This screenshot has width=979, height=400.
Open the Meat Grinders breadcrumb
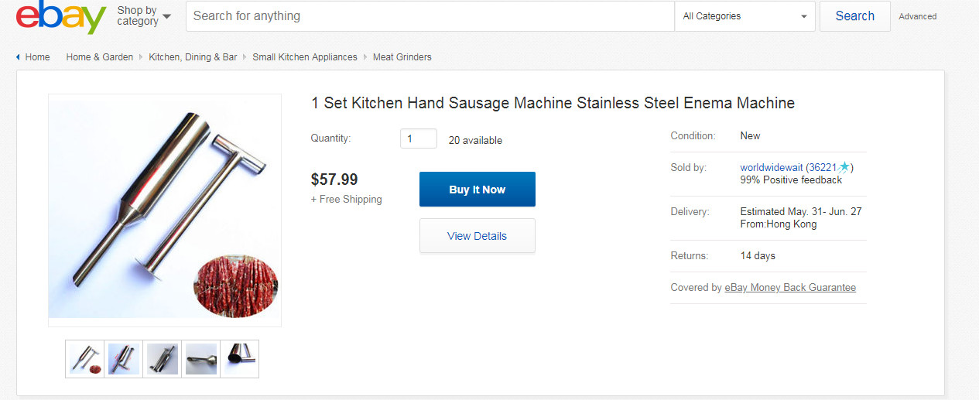(x=402, y=57)
